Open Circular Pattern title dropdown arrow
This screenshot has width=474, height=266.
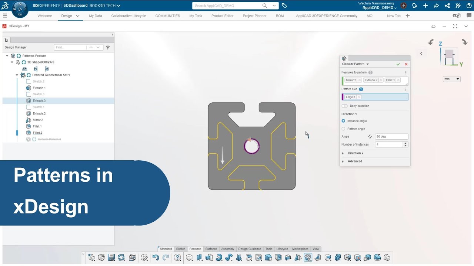coord(368,64)
